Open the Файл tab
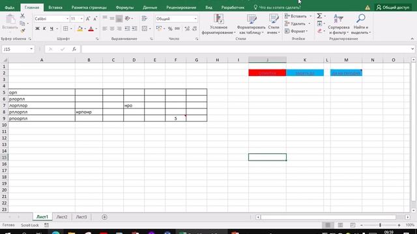The image size is (417, 234). click(10, 7)
